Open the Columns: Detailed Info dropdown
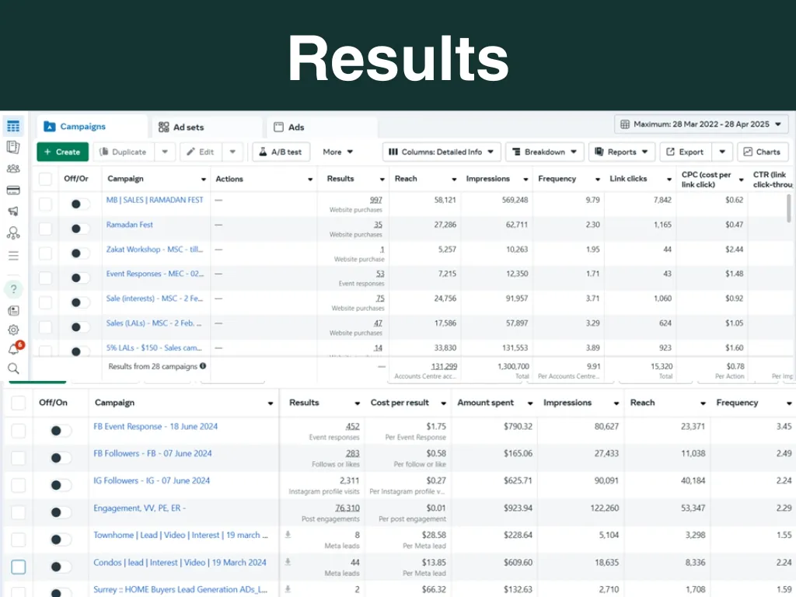 441,152
